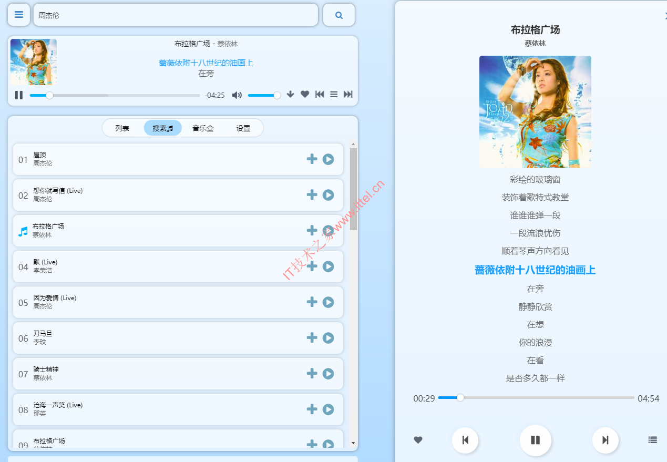Click lyric line 是否多久都一样

click(x=535, y=378)
